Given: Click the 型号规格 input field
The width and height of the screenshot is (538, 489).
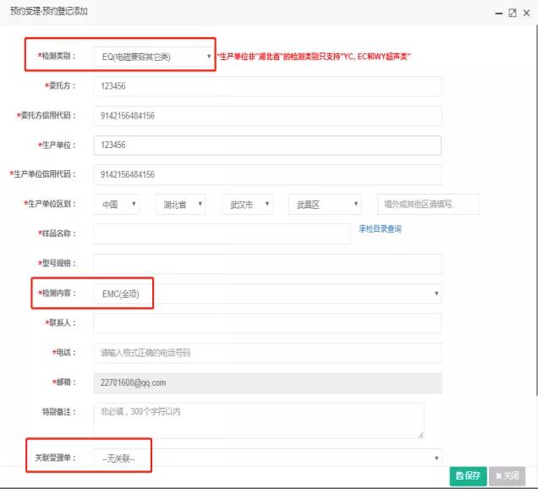Looking at the screenshot, I should 267,264.
